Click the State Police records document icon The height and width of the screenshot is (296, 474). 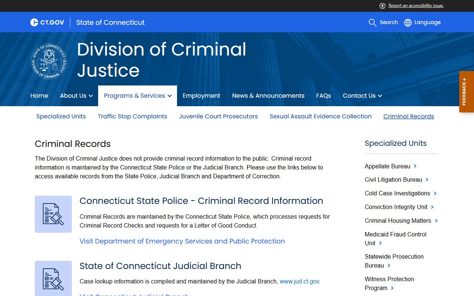53,214
